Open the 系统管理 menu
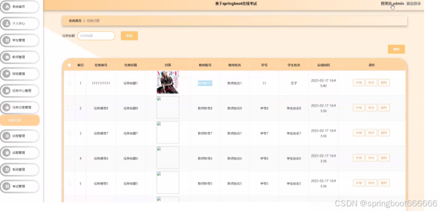 pyautogui.click(x=20, y=169)
